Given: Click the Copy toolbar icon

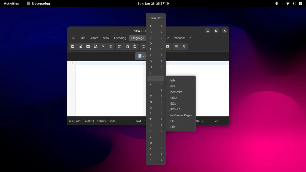Looking at the screenshot, I should tap(127, 46).
